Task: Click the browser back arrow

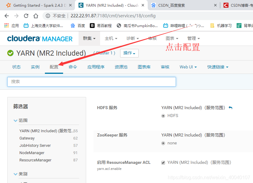Action: coord(7,16)
